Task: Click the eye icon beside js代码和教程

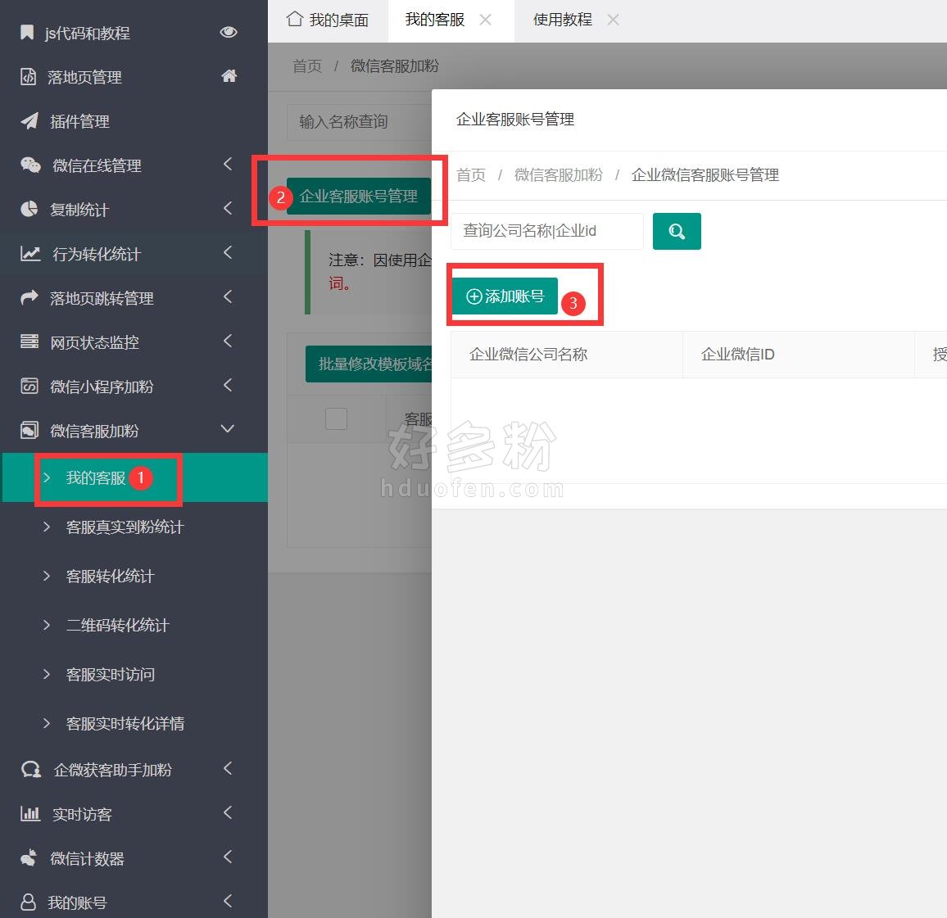Action: pos(229,32)
